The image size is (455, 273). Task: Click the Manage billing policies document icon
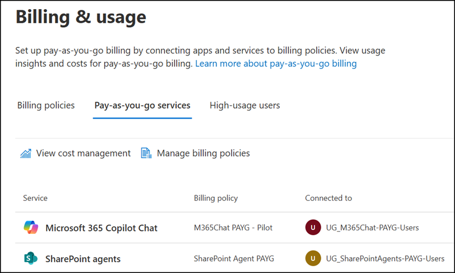(x=146, y=153)
